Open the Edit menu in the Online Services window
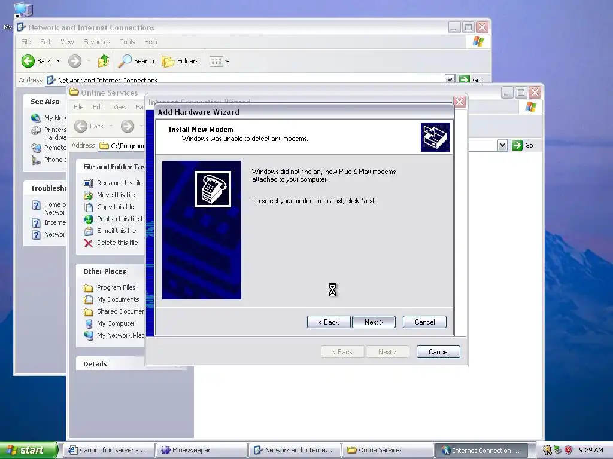This screenshot has width=613, height=459. (x=98, y=107)
